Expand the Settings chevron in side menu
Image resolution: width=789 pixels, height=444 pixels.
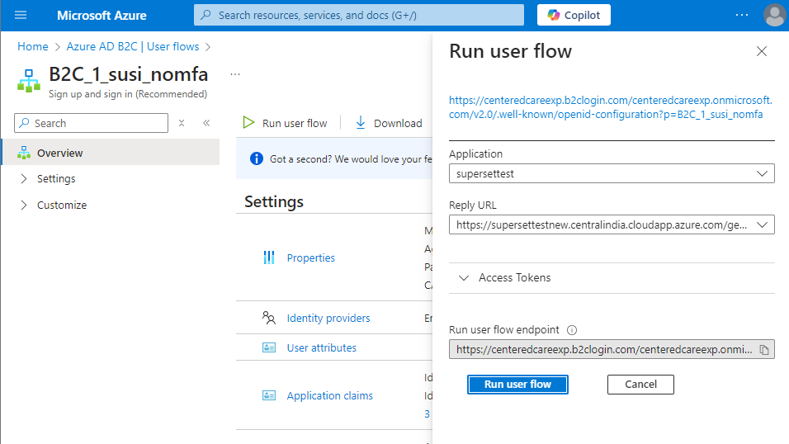[24, 179]
